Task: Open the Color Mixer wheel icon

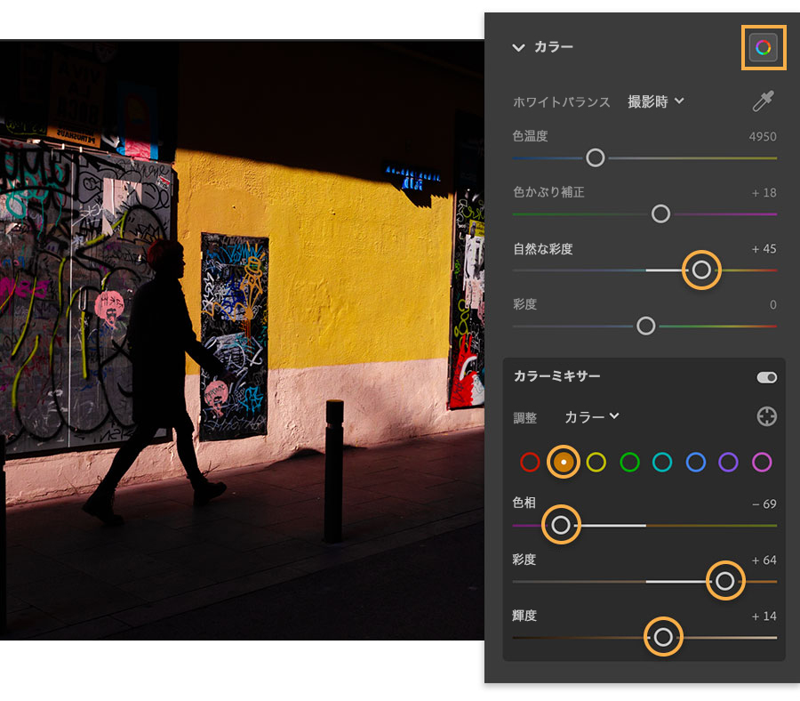Action: tap(764, 47)
